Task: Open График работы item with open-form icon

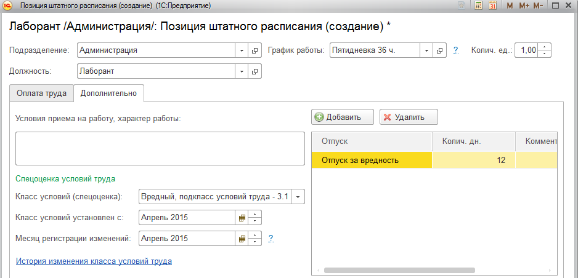Action: 440,50
